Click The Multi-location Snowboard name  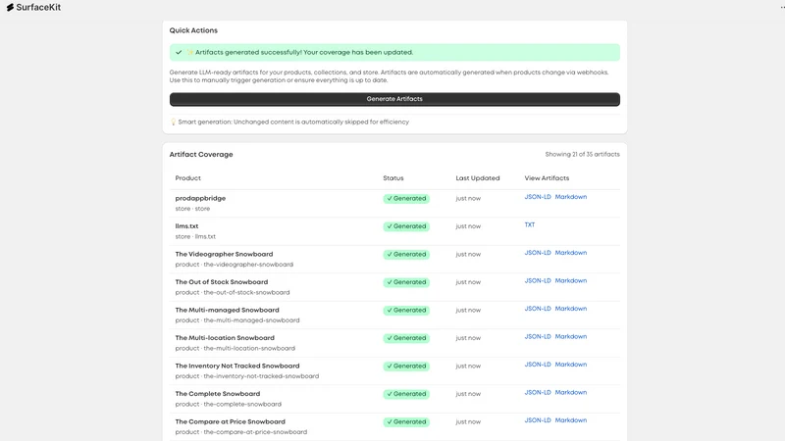(225, 338)
